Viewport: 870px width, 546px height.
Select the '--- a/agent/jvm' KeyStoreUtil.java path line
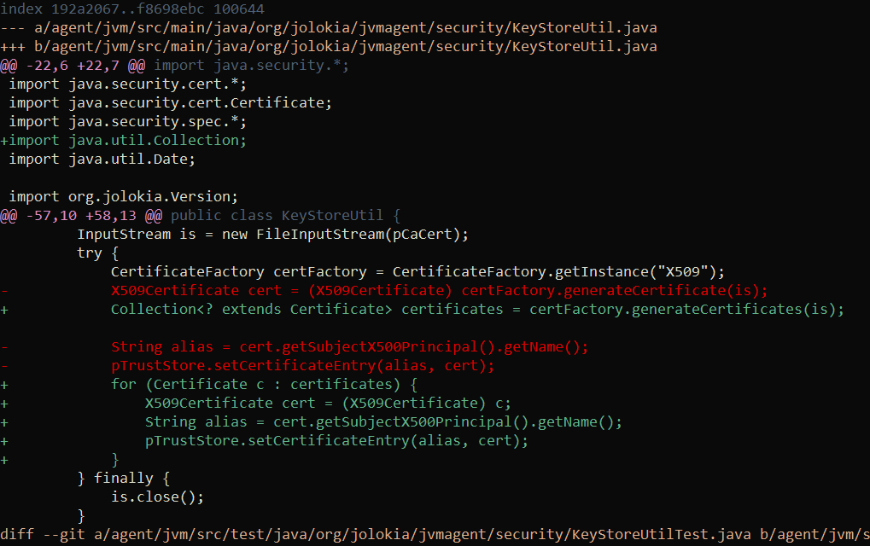[329, 27]
